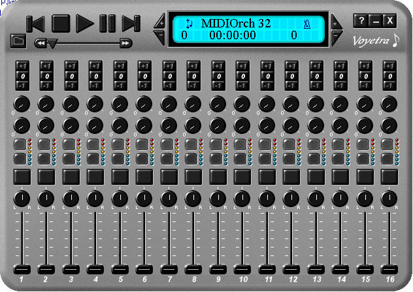413x292 pixels.
Task: Click the upper effect knob on channel 9
Action: point(218,104)
